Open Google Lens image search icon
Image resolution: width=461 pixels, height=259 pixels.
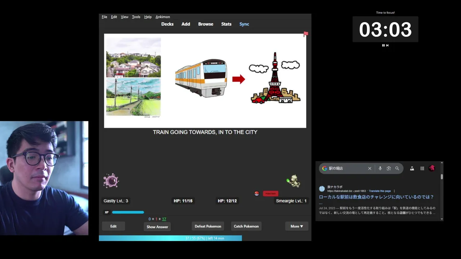(389, 168)
